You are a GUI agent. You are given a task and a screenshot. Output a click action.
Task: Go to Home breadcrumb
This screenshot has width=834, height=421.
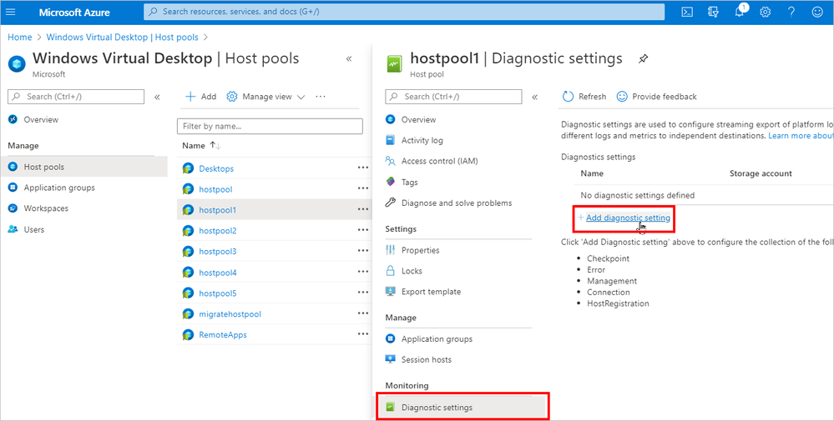[20, 38]
